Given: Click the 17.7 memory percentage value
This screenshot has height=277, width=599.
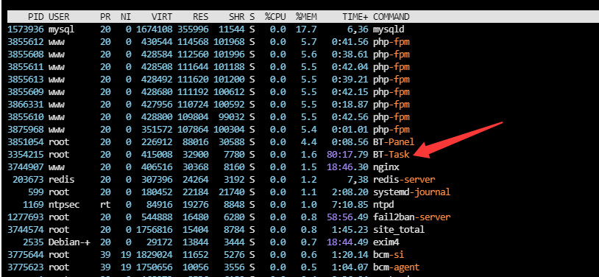Looking at the screenshot, I should click(306, 29).
